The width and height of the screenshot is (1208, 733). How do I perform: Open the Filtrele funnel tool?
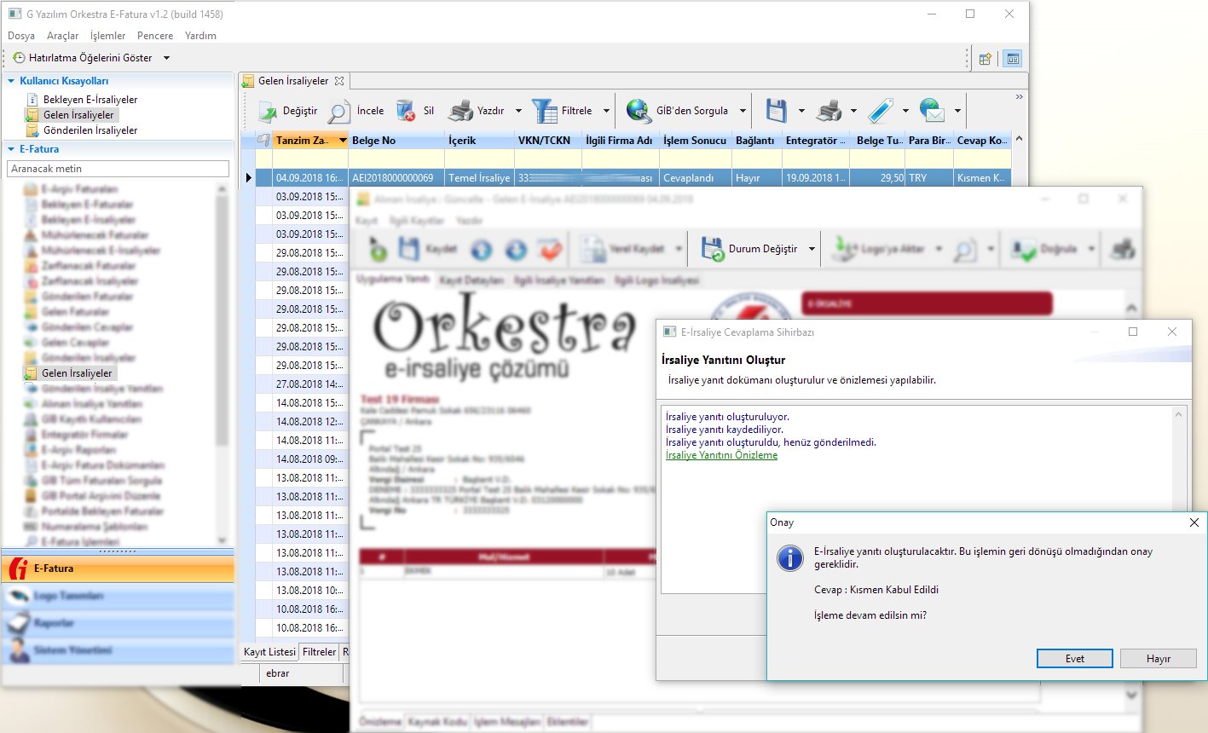tap(544, 111)
